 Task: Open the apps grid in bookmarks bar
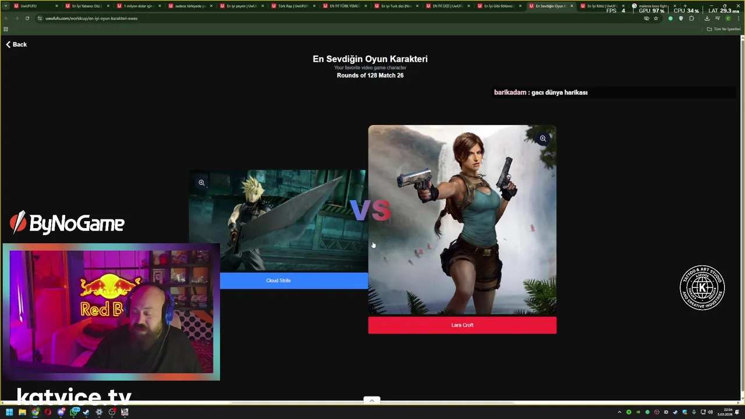pyautogui.click(x=6, y=29)
